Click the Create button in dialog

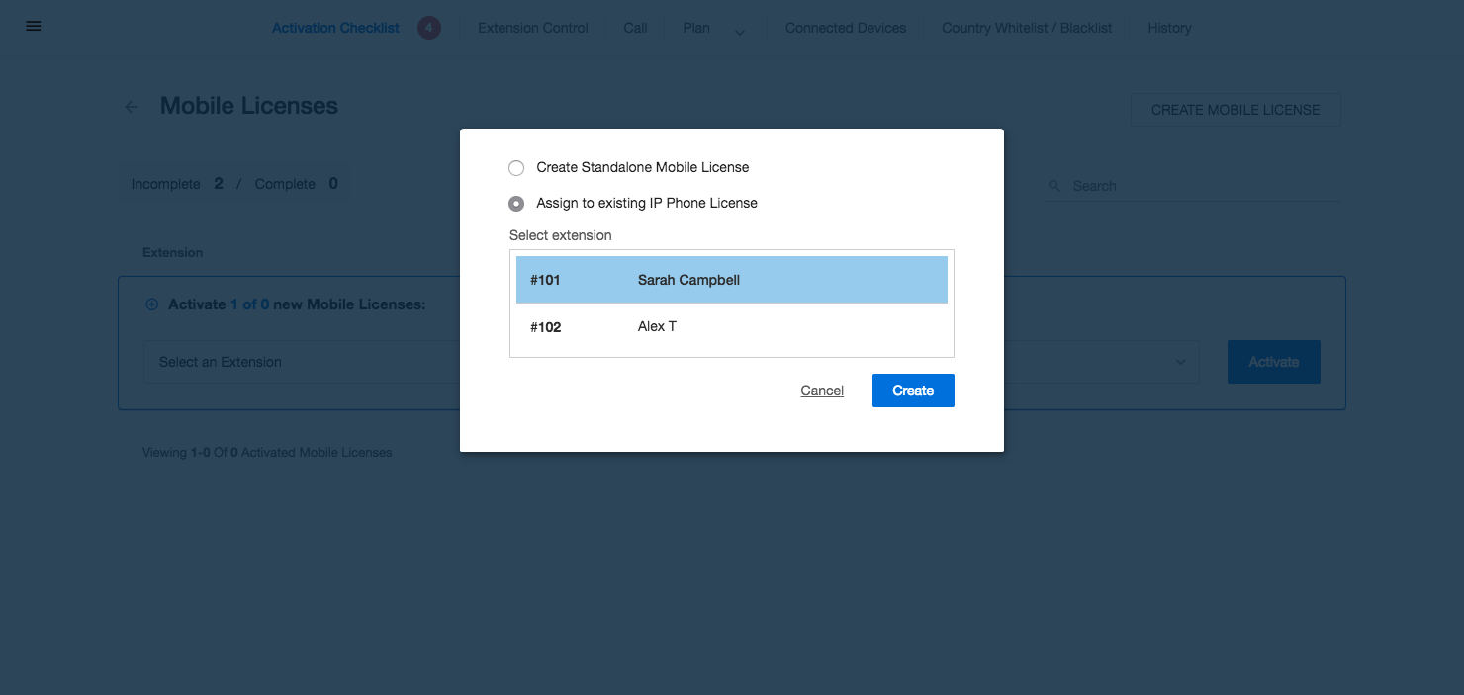point(913,391)
